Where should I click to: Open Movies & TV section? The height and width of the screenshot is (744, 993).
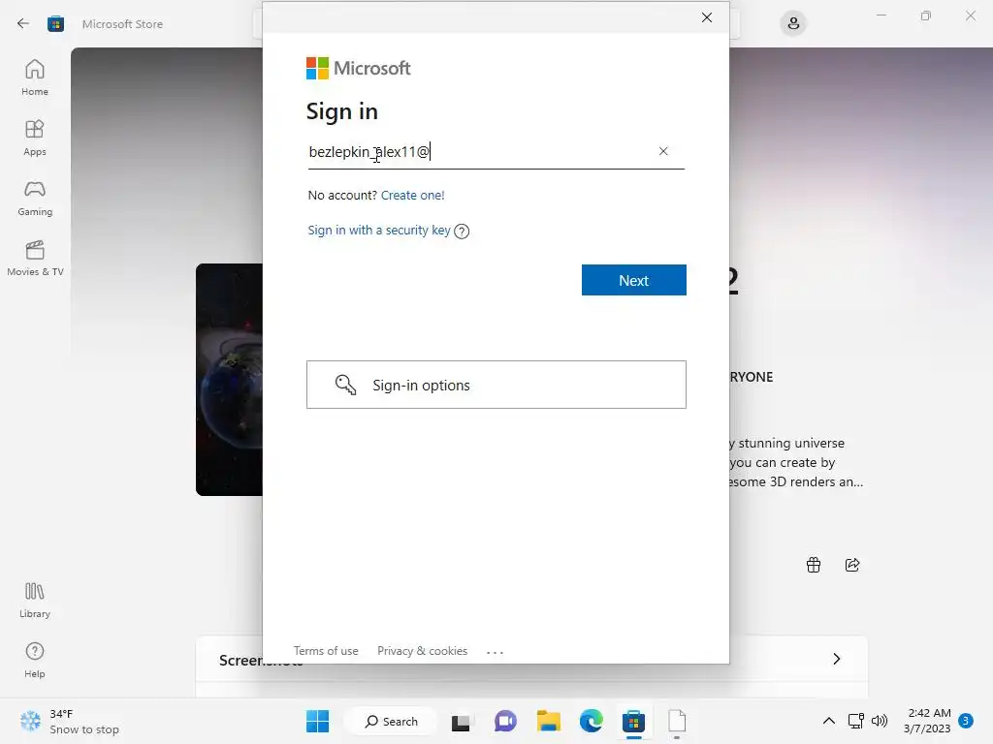(35, 258)
